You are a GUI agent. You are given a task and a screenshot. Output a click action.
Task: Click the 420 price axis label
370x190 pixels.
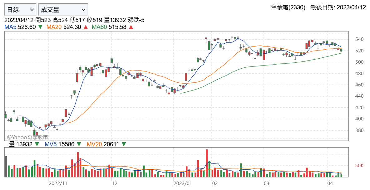[x=359, y=107]
